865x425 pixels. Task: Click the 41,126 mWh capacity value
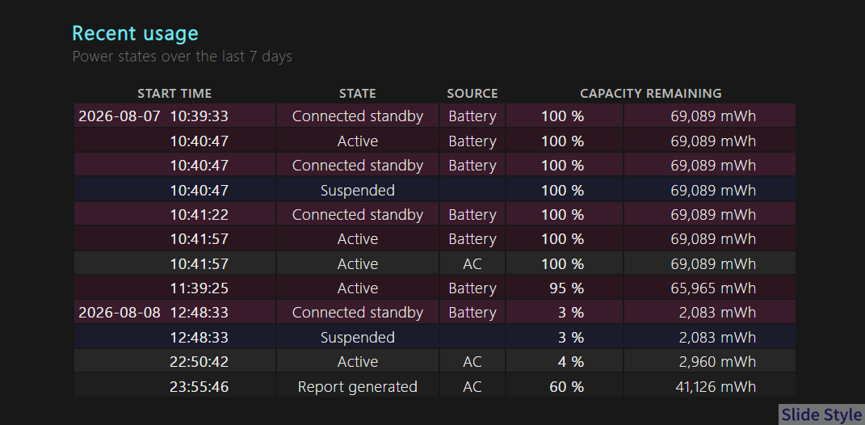pyautogui.click(x=716, y=386)
